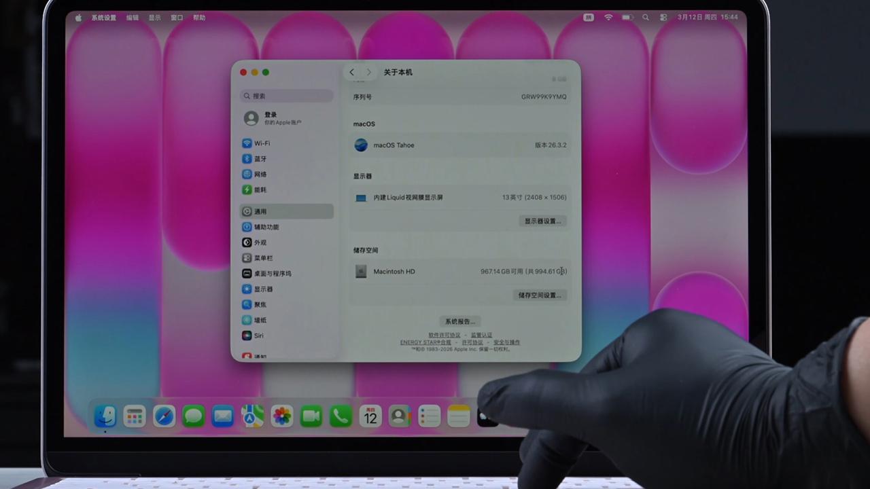Open 菜单栏 settings in sidebar
Image resolution: width=870 pixels, height=489 pixels.
click(287, 258)
